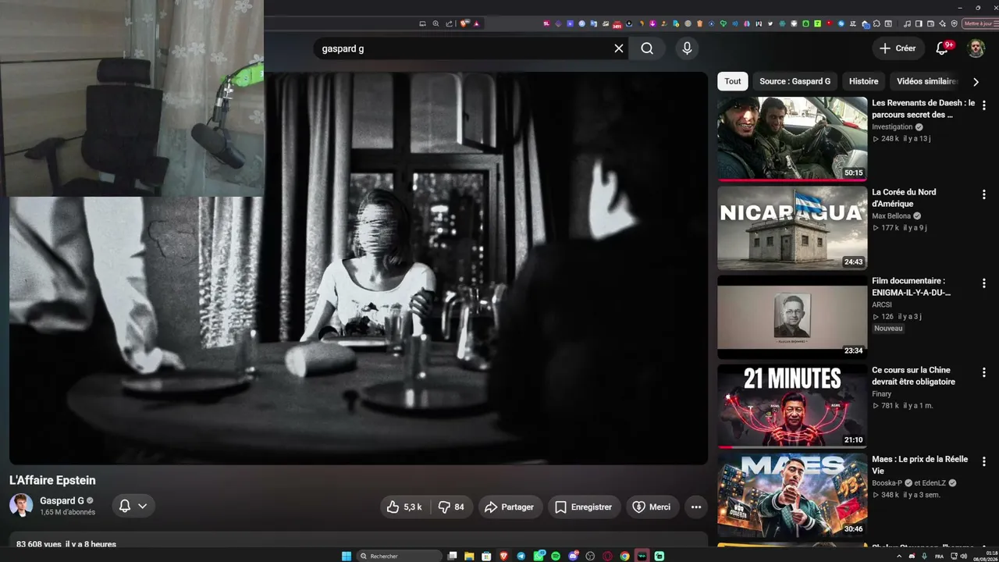Open Gaspard G channel avatar
The width and height of the screenshot is (999, 562).
(x=21, y=506)
